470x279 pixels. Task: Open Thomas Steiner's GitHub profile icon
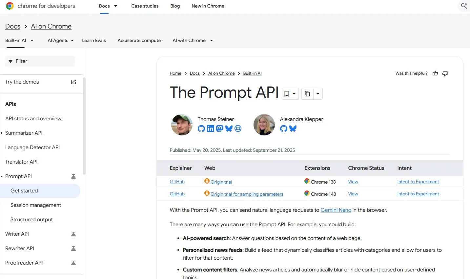(201, 129)
